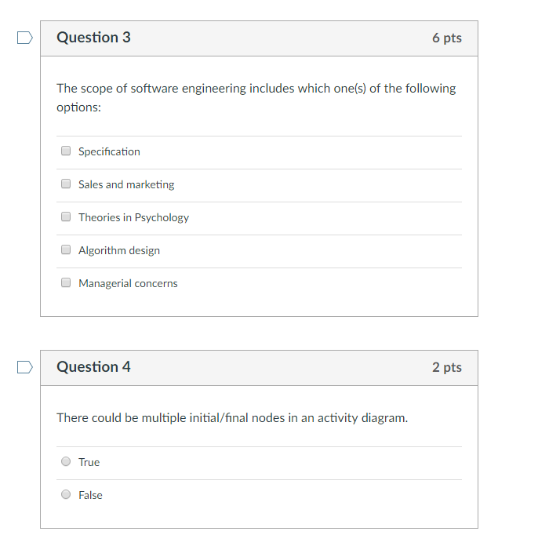Flag Question 4 with the bookmark icon
The height and width of the screenshot is (535, 538).
click(x=25, y=366)
